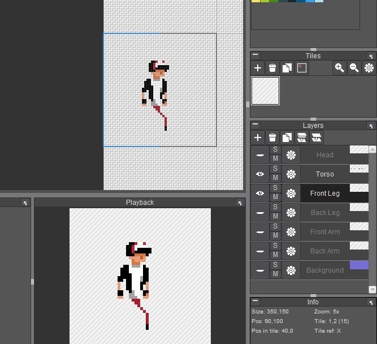Delete the selected layer with trash icon
This screenshot has width=377, height=344.
[x=272, y=137]
